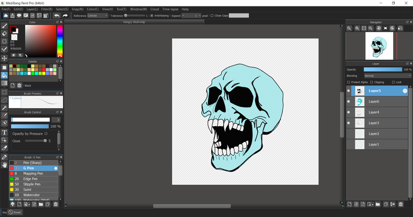
Task: Select the Edge Pen brush
Action: (x=34, y=179)
